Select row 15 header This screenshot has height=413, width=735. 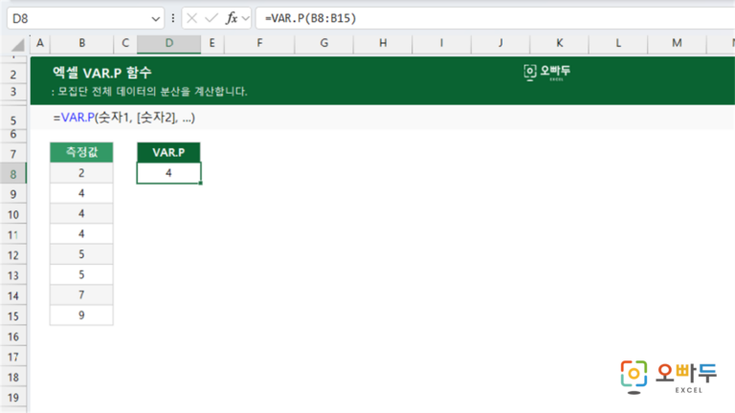pos(13,316)
